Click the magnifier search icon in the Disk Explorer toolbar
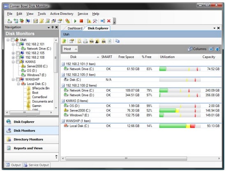The height and width of the screenshot is (171, 226). [x=79, y=41]
